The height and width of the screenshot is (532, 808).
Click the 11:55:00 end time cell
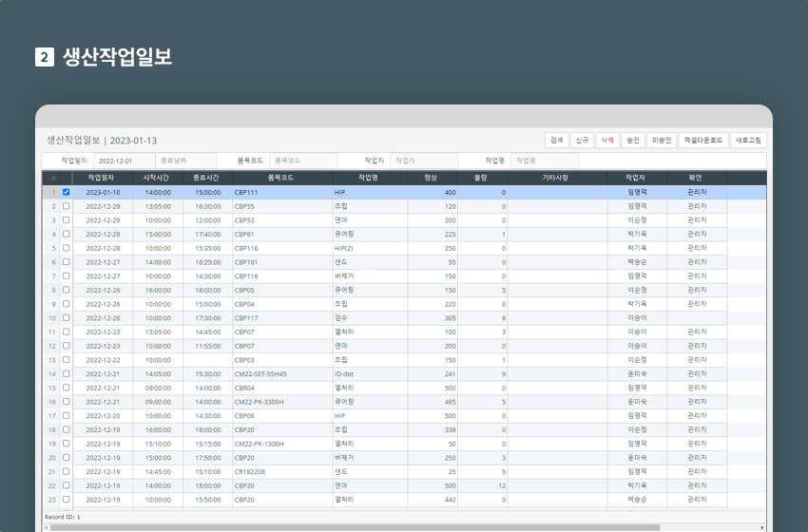[207, 346]
